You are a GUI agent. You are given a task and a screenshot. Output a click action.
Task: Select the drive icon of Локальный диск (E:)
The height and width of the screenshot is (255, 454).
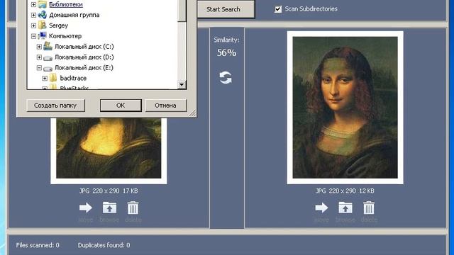pyautogui.click(x=48, y=68)
